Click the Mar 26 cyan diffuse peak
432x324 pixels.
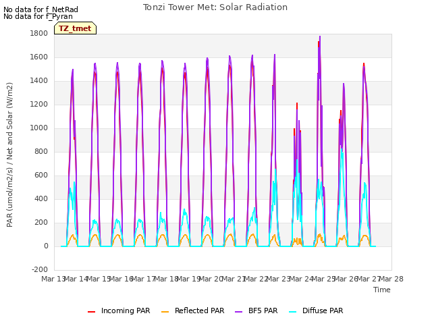(x=342, y=150)
